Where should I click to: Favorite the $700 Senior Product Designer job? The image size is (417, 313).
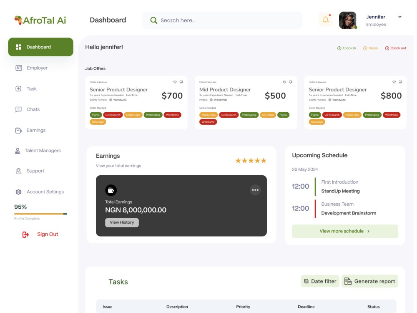coord(175,82)
